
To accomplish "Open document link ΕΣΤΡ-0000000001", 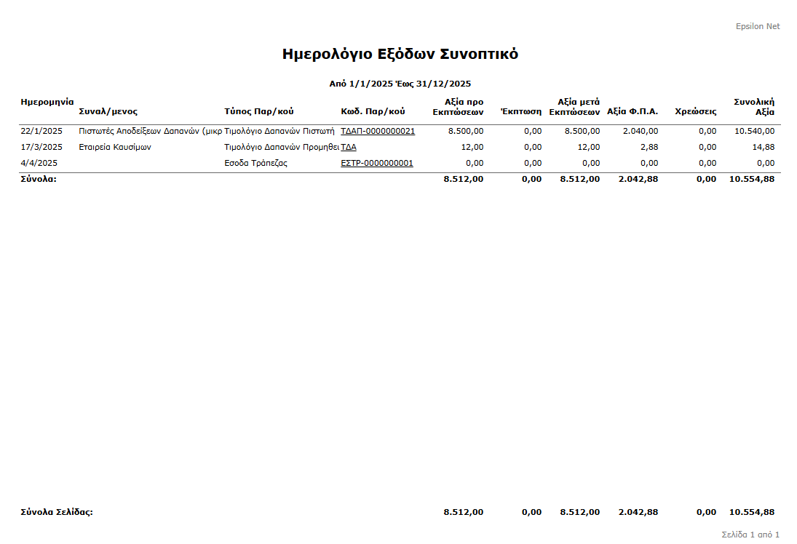I will pyautogui.click(x=376, y=163).
